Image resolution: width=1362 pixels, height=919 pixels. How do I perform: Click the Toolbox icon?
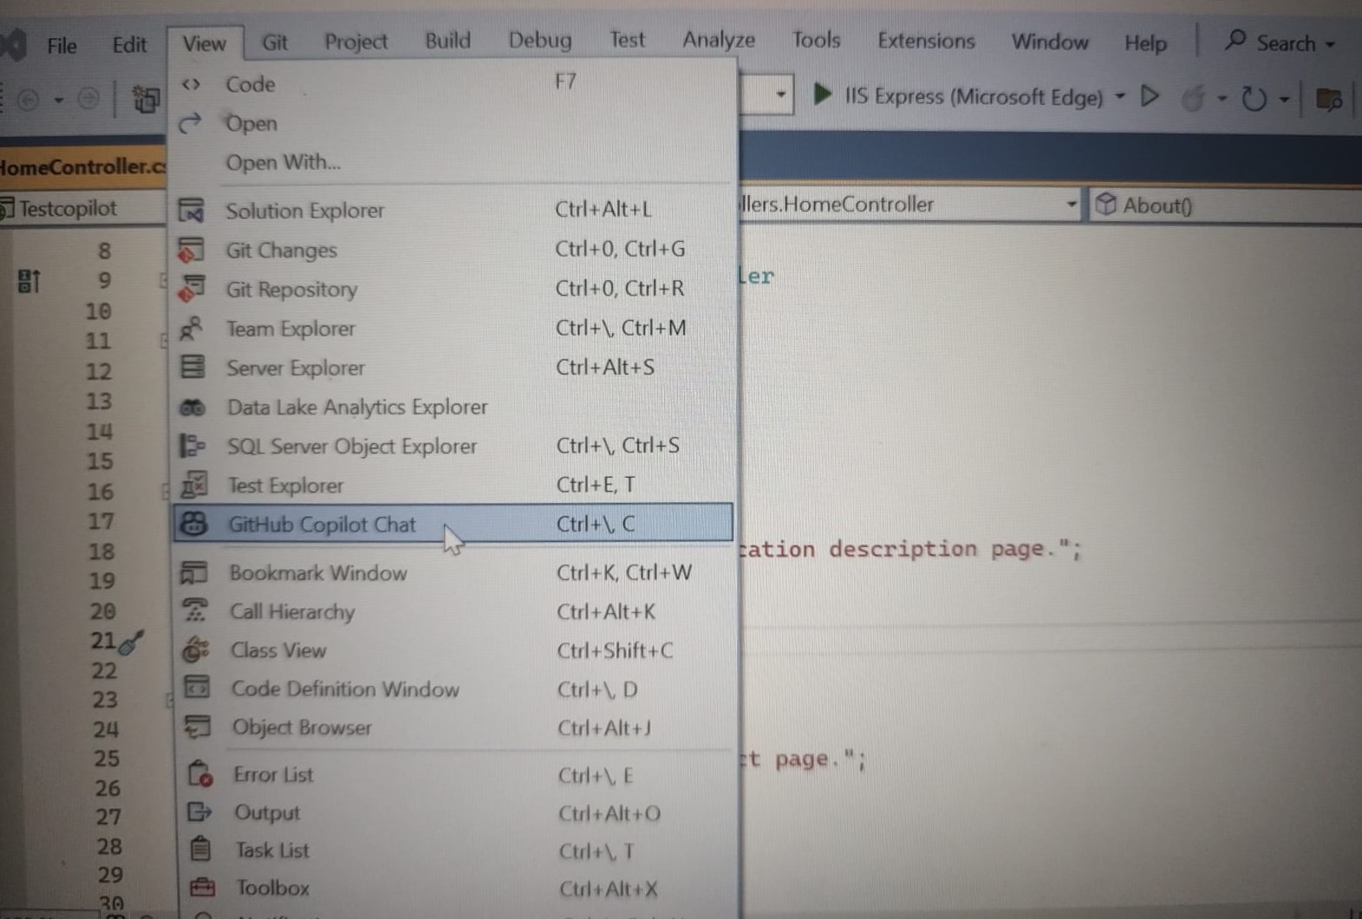[x=202, y=888]
